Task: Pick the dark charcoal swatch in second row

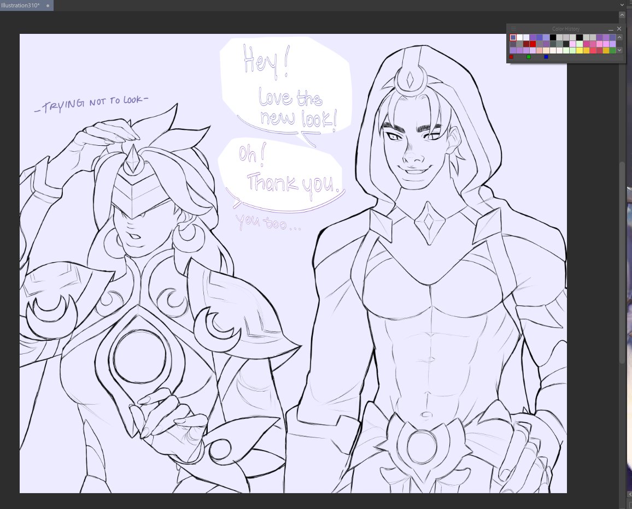Action: [566, 44]
